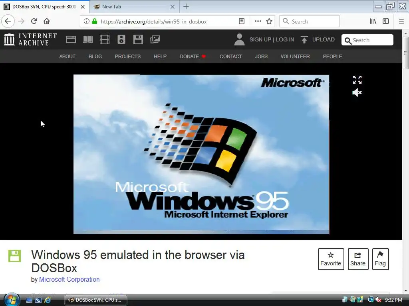The height and width of the screenshot is (306, 409).
Task: Open the JOBS menu item
Action: 261,57
